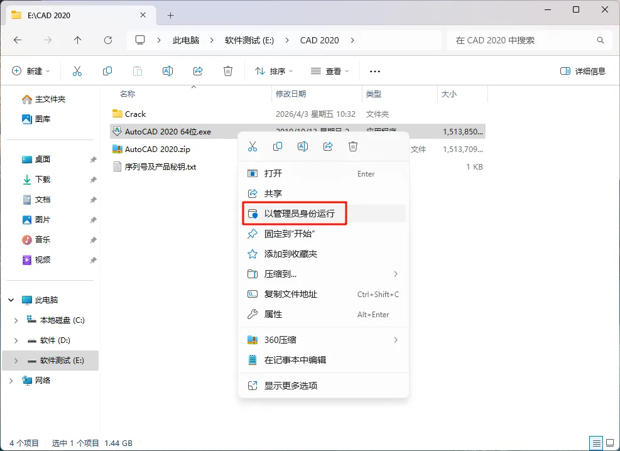620x451 pixels.
Task: Click the toolbar Rename icon
Action: [x=168, y=71]
